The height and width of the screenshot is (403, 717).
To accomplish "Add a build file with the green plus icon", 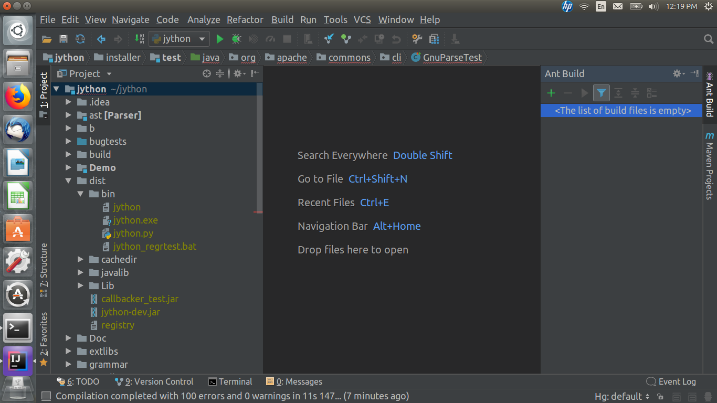I will [x=551, y=93].
